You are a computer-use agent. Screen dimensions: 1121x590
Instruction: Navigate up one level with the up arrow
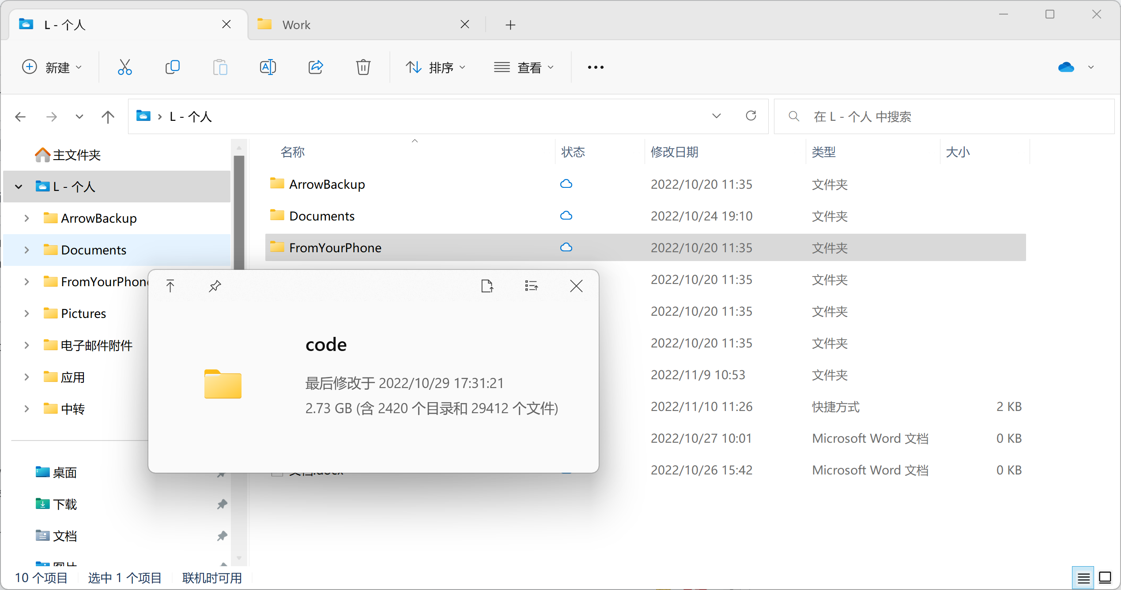(107, 116)
